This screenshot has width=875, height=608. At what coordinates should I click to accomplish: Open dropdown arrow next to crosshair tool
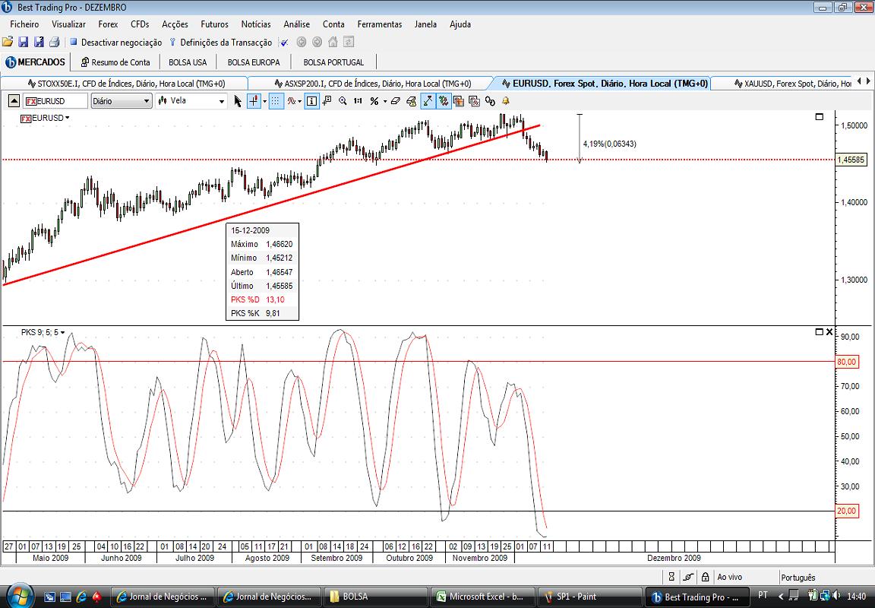tap(264, 102)
